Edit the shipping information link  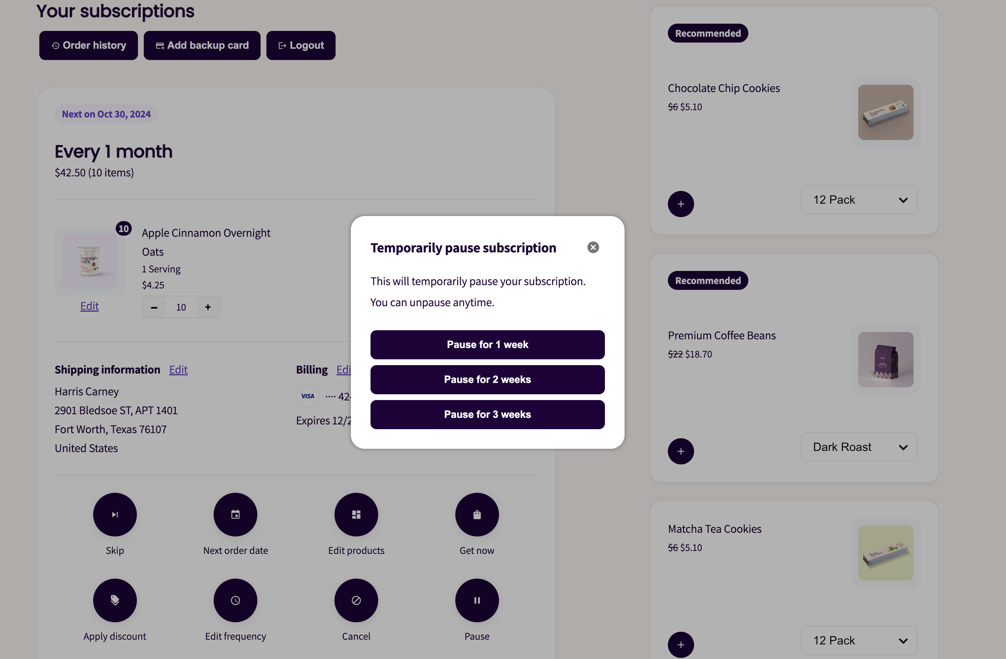(x=178, y=370)
